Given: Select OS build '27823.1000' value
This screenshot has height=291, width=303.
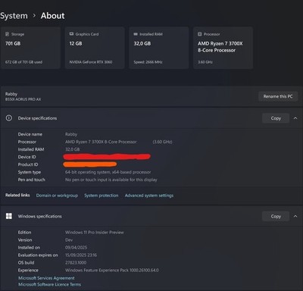Looking at the screenshot, I should (x=76, y=263).
